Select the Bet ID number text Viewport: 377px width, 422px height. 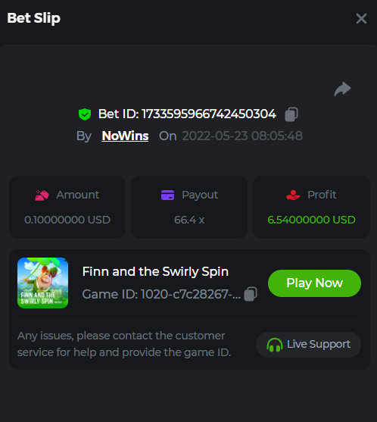209,114
